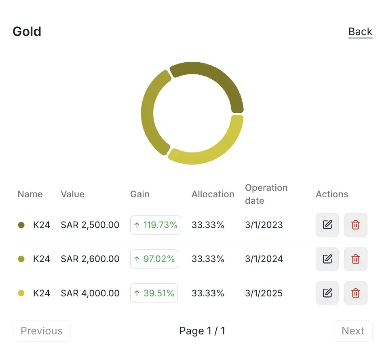Delete the K24 entry dated 3/1/2023
380x355 pixels.
tap(355, 225)
